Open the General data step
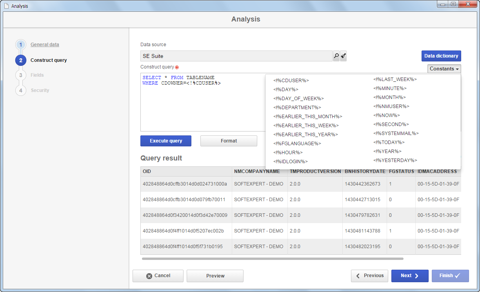The height and width of the screenshot is (292, 480). 45,45
